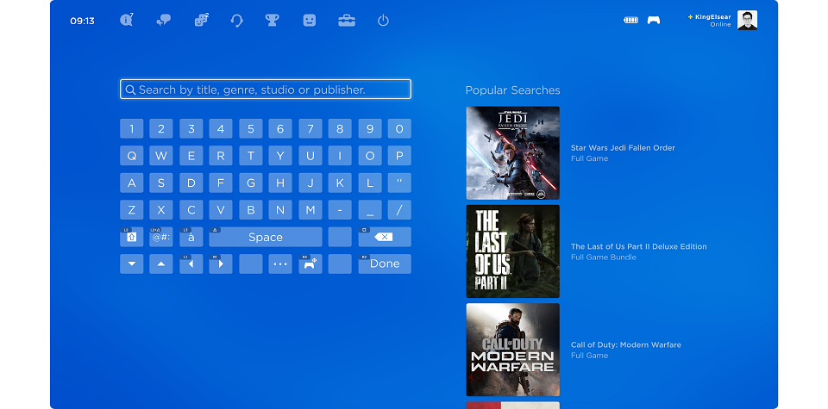Open KingElsear profile avatar
Viewport: 828px width, 409px height.
747,20
